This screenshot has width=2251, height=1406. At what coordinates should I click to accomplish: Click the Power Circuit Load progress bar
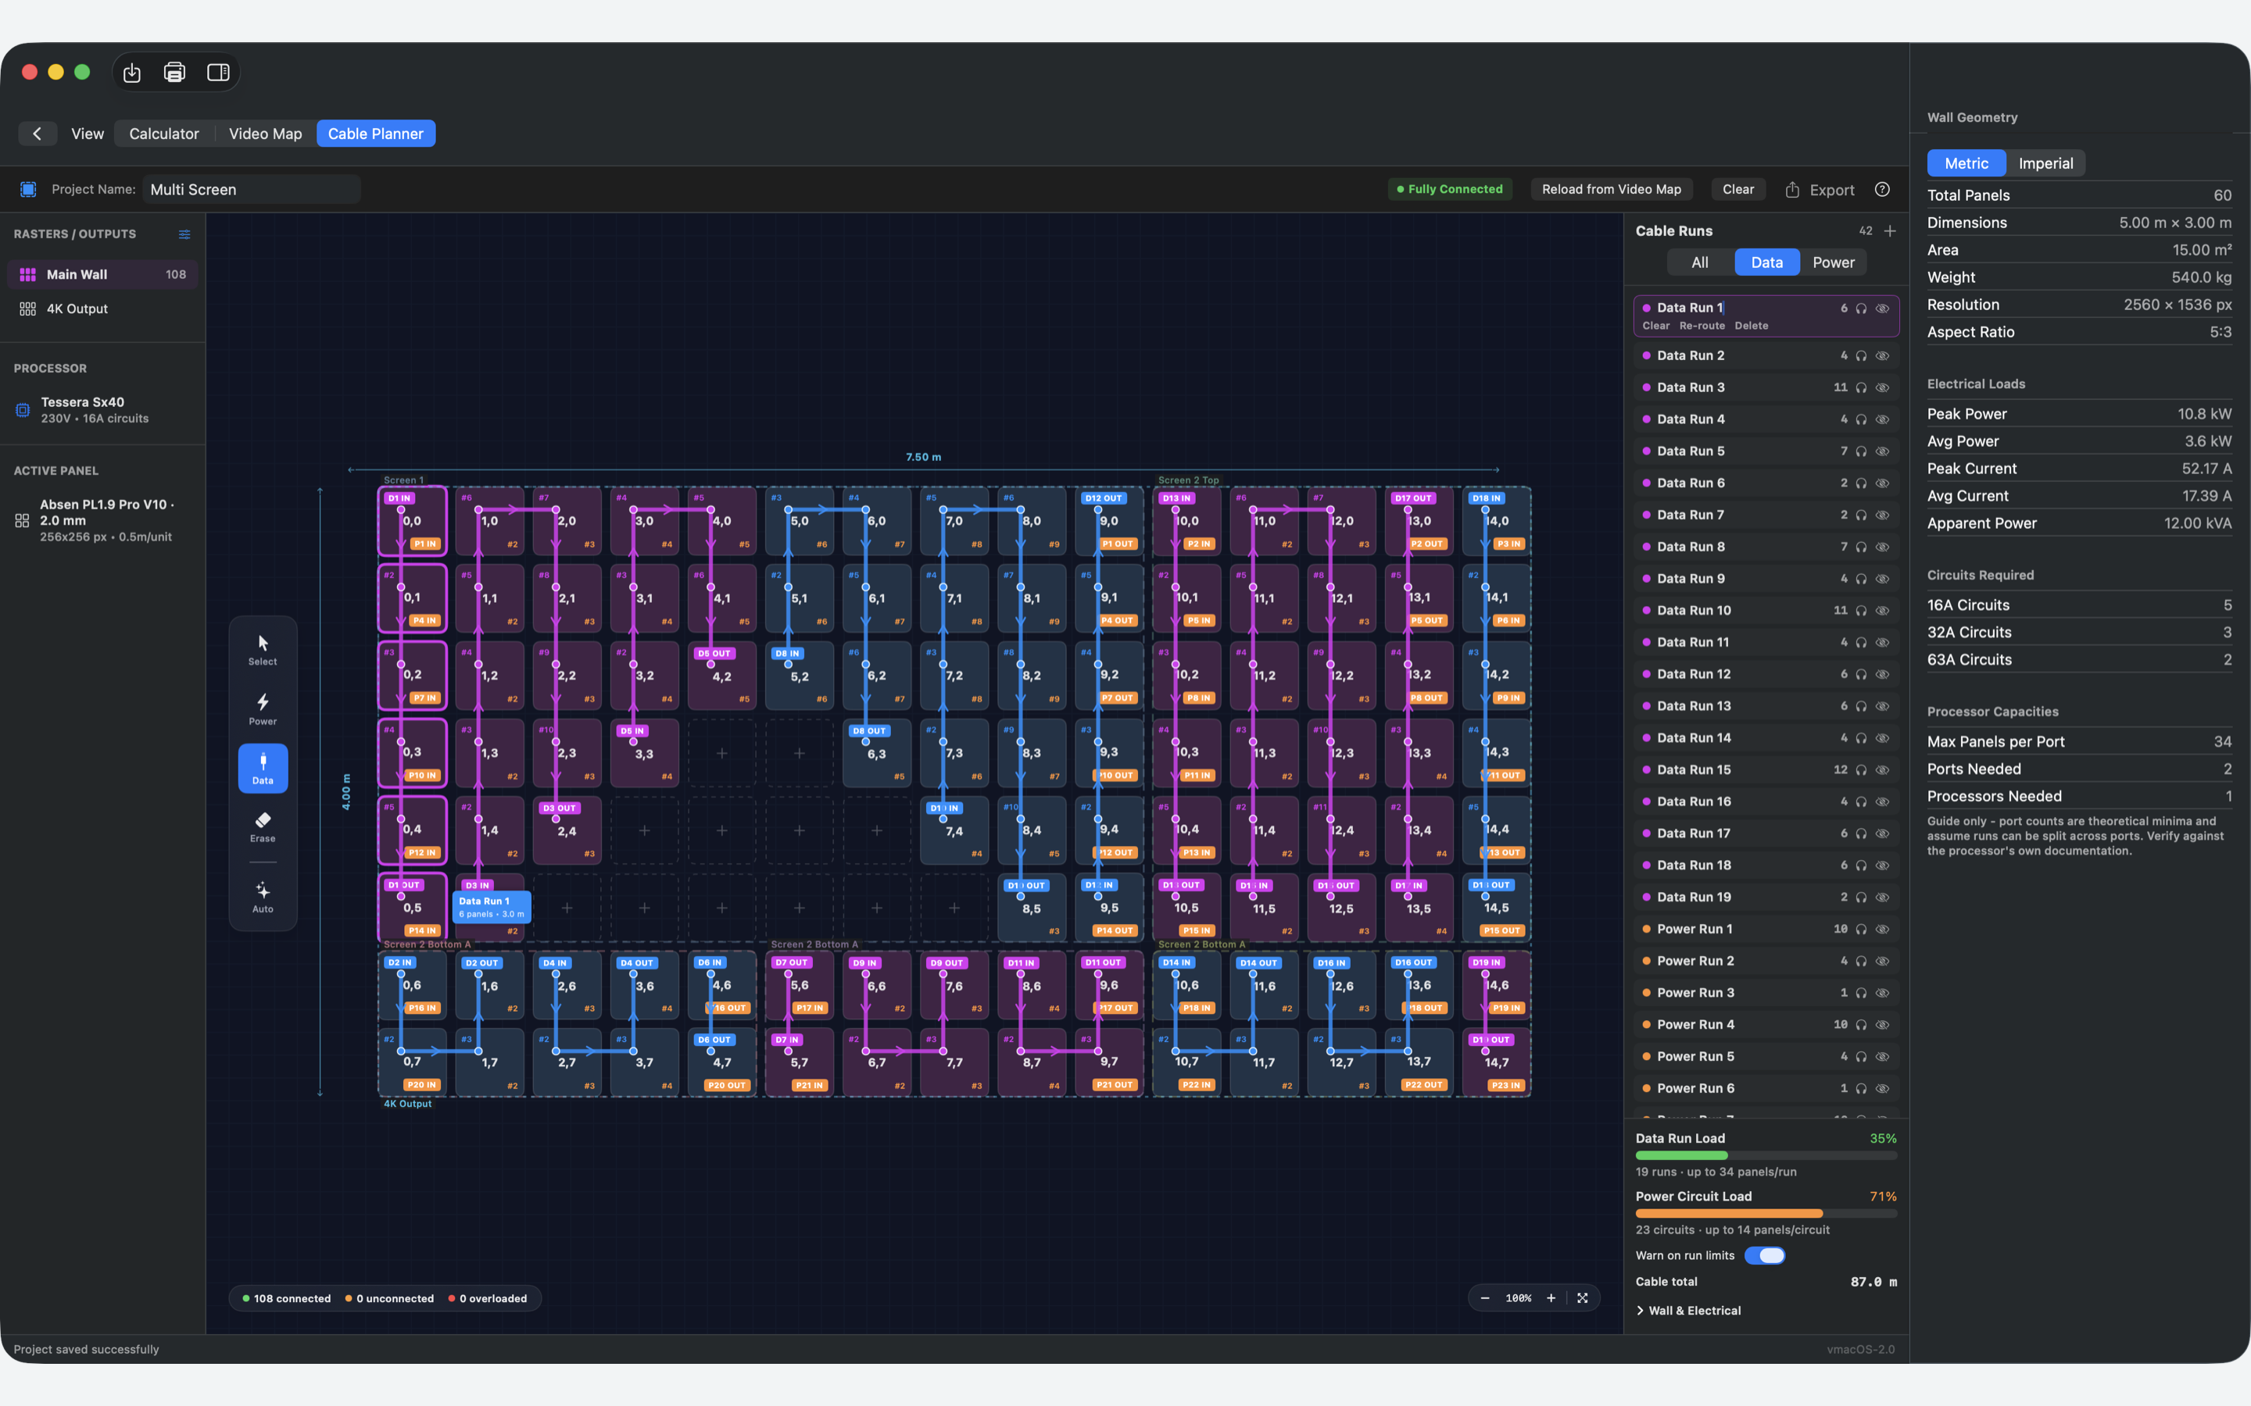tap(1766, 1212)
